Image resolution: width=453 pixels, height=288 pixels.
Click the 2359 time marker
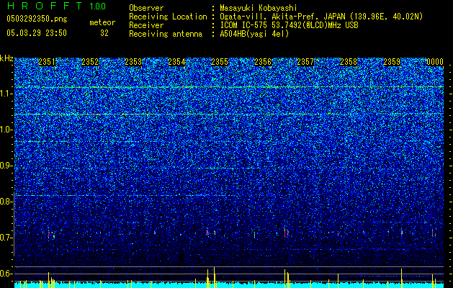pos(392,62)
